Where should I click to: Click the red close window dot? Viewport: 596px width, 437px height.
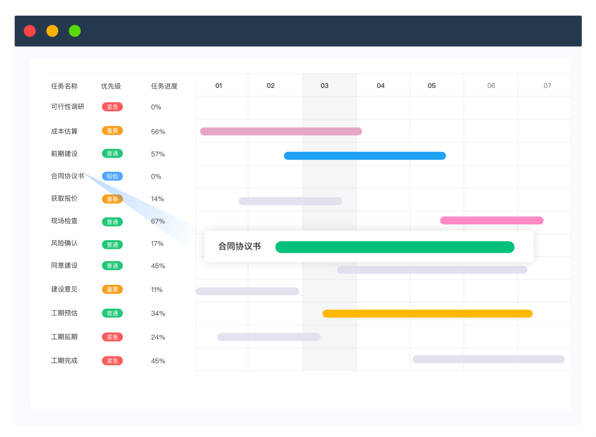click(x=30, y=31)
